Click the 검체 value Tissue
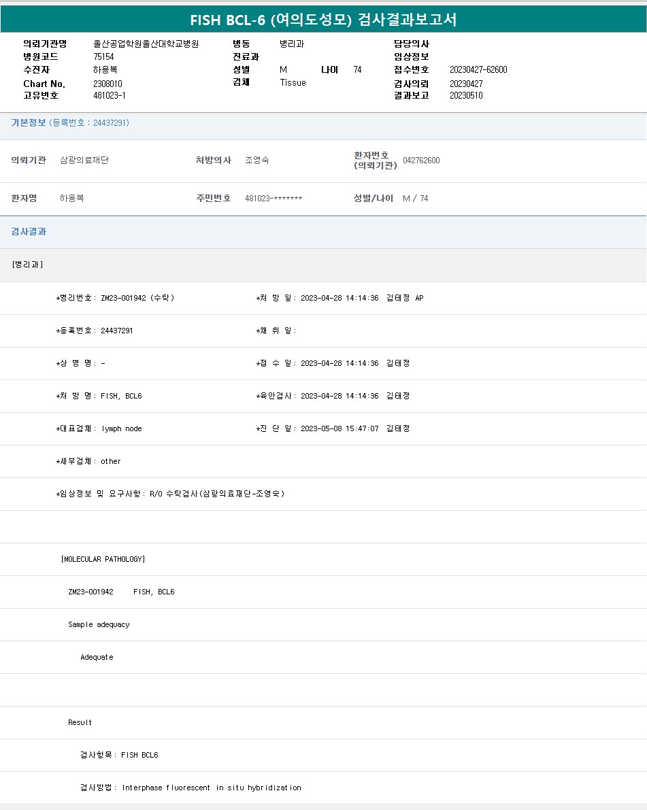 (x=293, y=83)
